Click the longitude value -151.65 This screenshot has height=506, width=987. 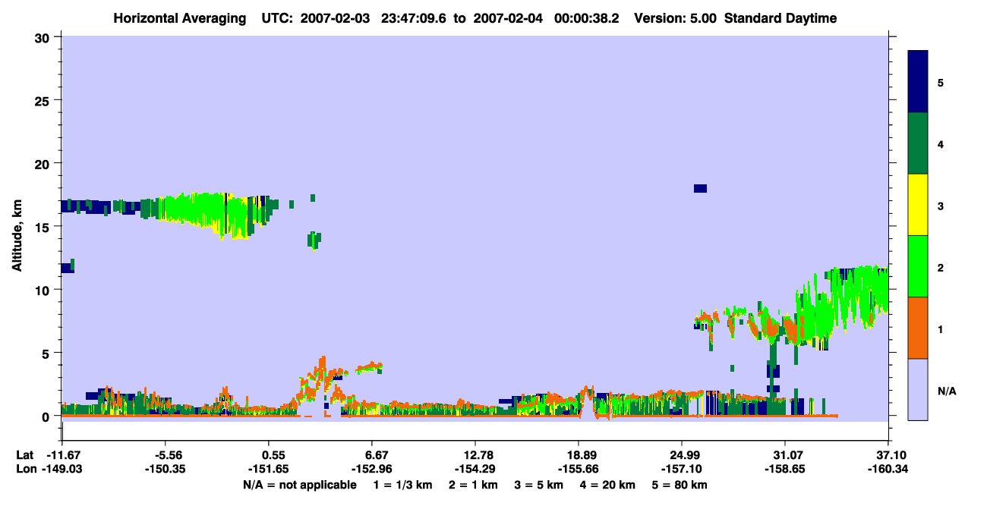coord(269,469)
